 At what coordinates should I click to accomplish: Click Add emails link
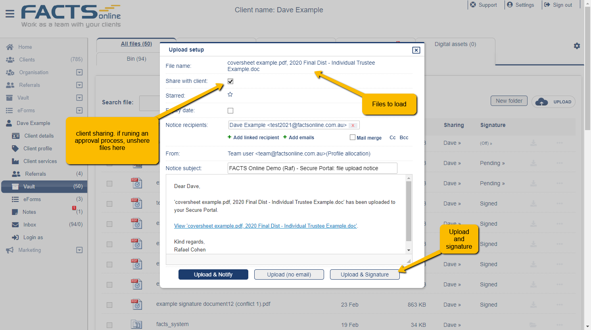point(299,138)
